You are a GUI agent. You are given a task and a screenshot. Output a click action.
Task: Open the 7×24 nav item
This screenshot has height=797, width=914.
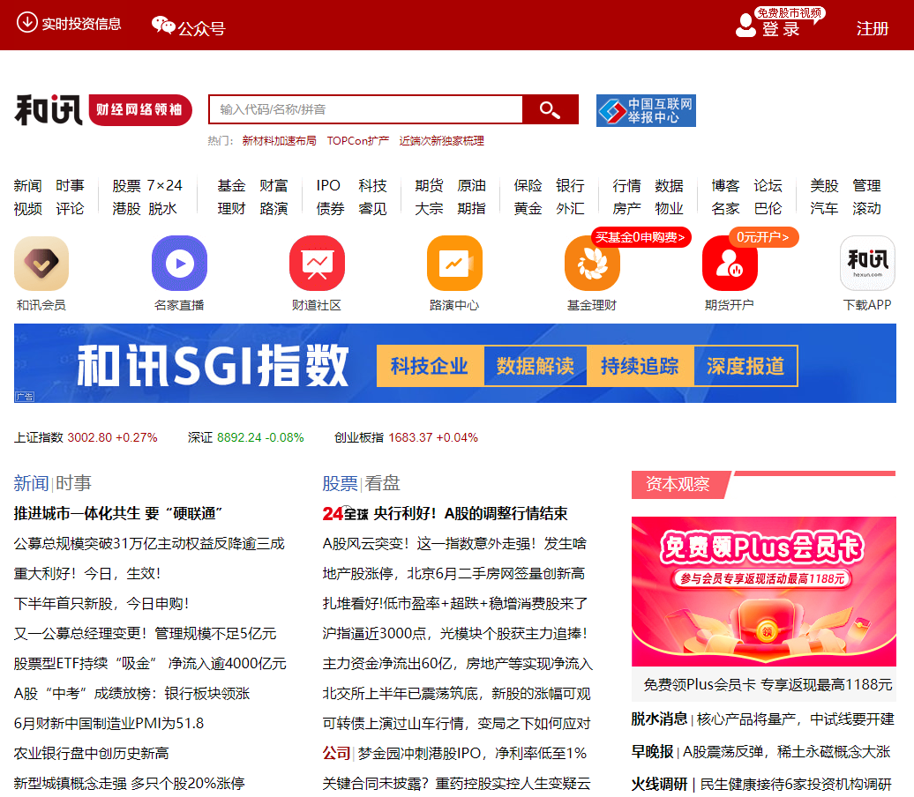165,186
